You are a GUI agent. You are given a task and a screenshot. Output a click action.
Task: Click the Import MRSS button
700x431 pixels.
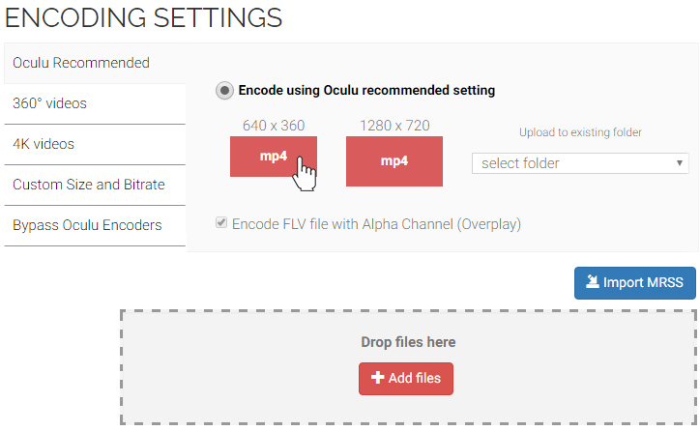(635, 283)
